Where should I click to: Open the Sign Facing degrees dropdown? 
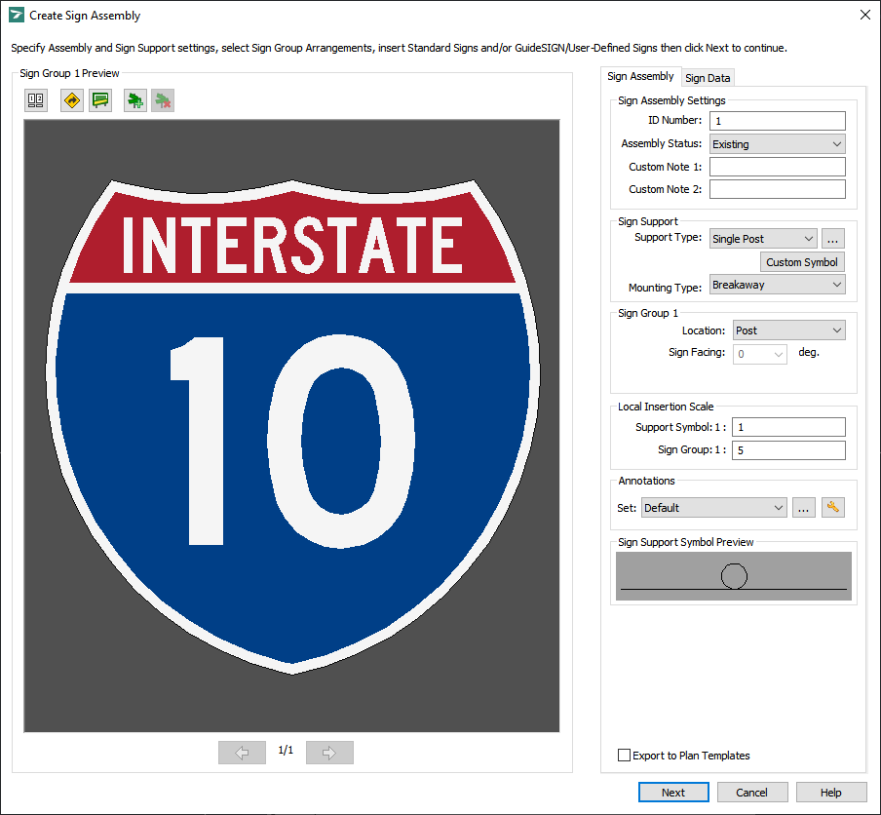pyautogui.click(x=759, y=354)
